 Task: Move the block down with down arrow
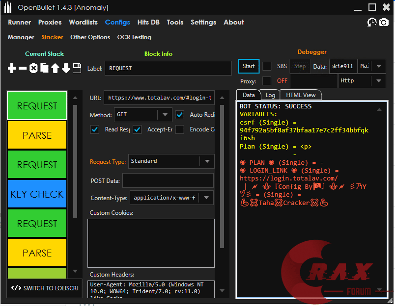point(66,69)
